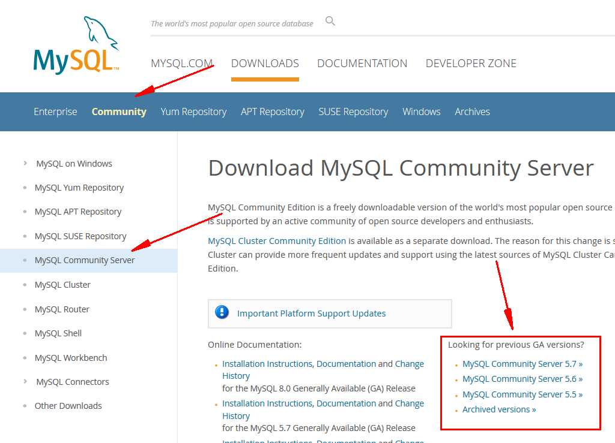Viewport: 615px width, 443px height.
Task: Open the Windows tab in blue bar
Action: point(421,111)
